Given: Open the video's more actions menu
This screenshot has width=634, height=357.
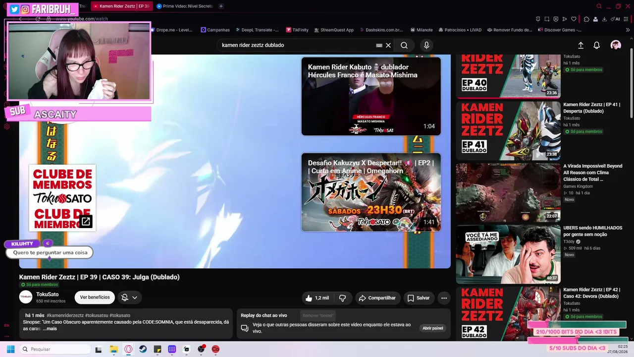Looking at the screenshot, I should pos(444,298).
